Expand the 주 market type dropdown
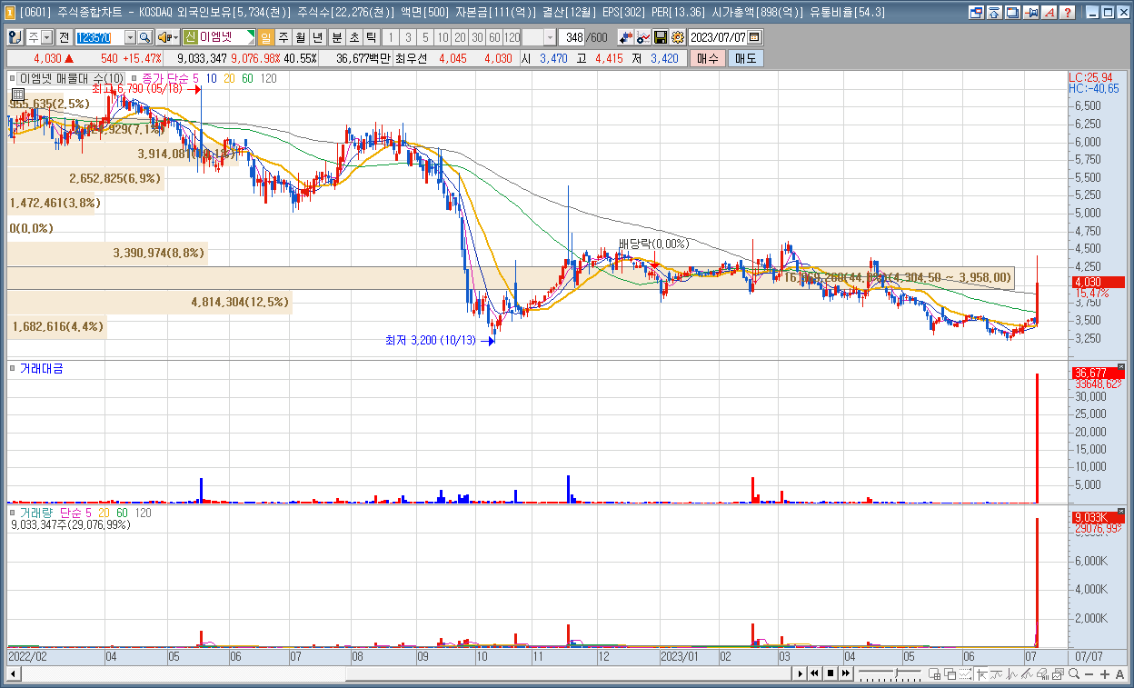The width and height of the screenshot is (1134, 688). (46, 37)
